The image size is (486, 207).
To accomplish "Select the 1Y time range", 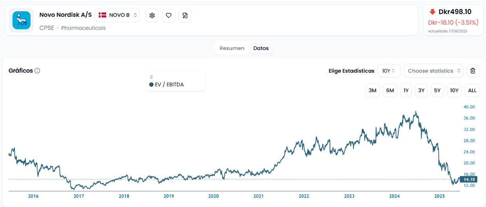I will (406, 90).
